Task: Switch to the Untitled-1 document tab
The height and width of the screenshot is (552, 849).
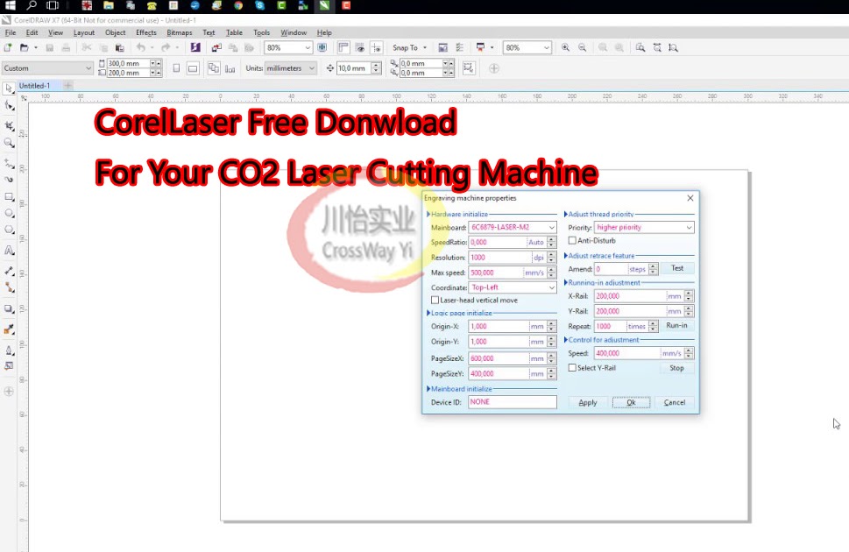Action: tap(34, 86)
